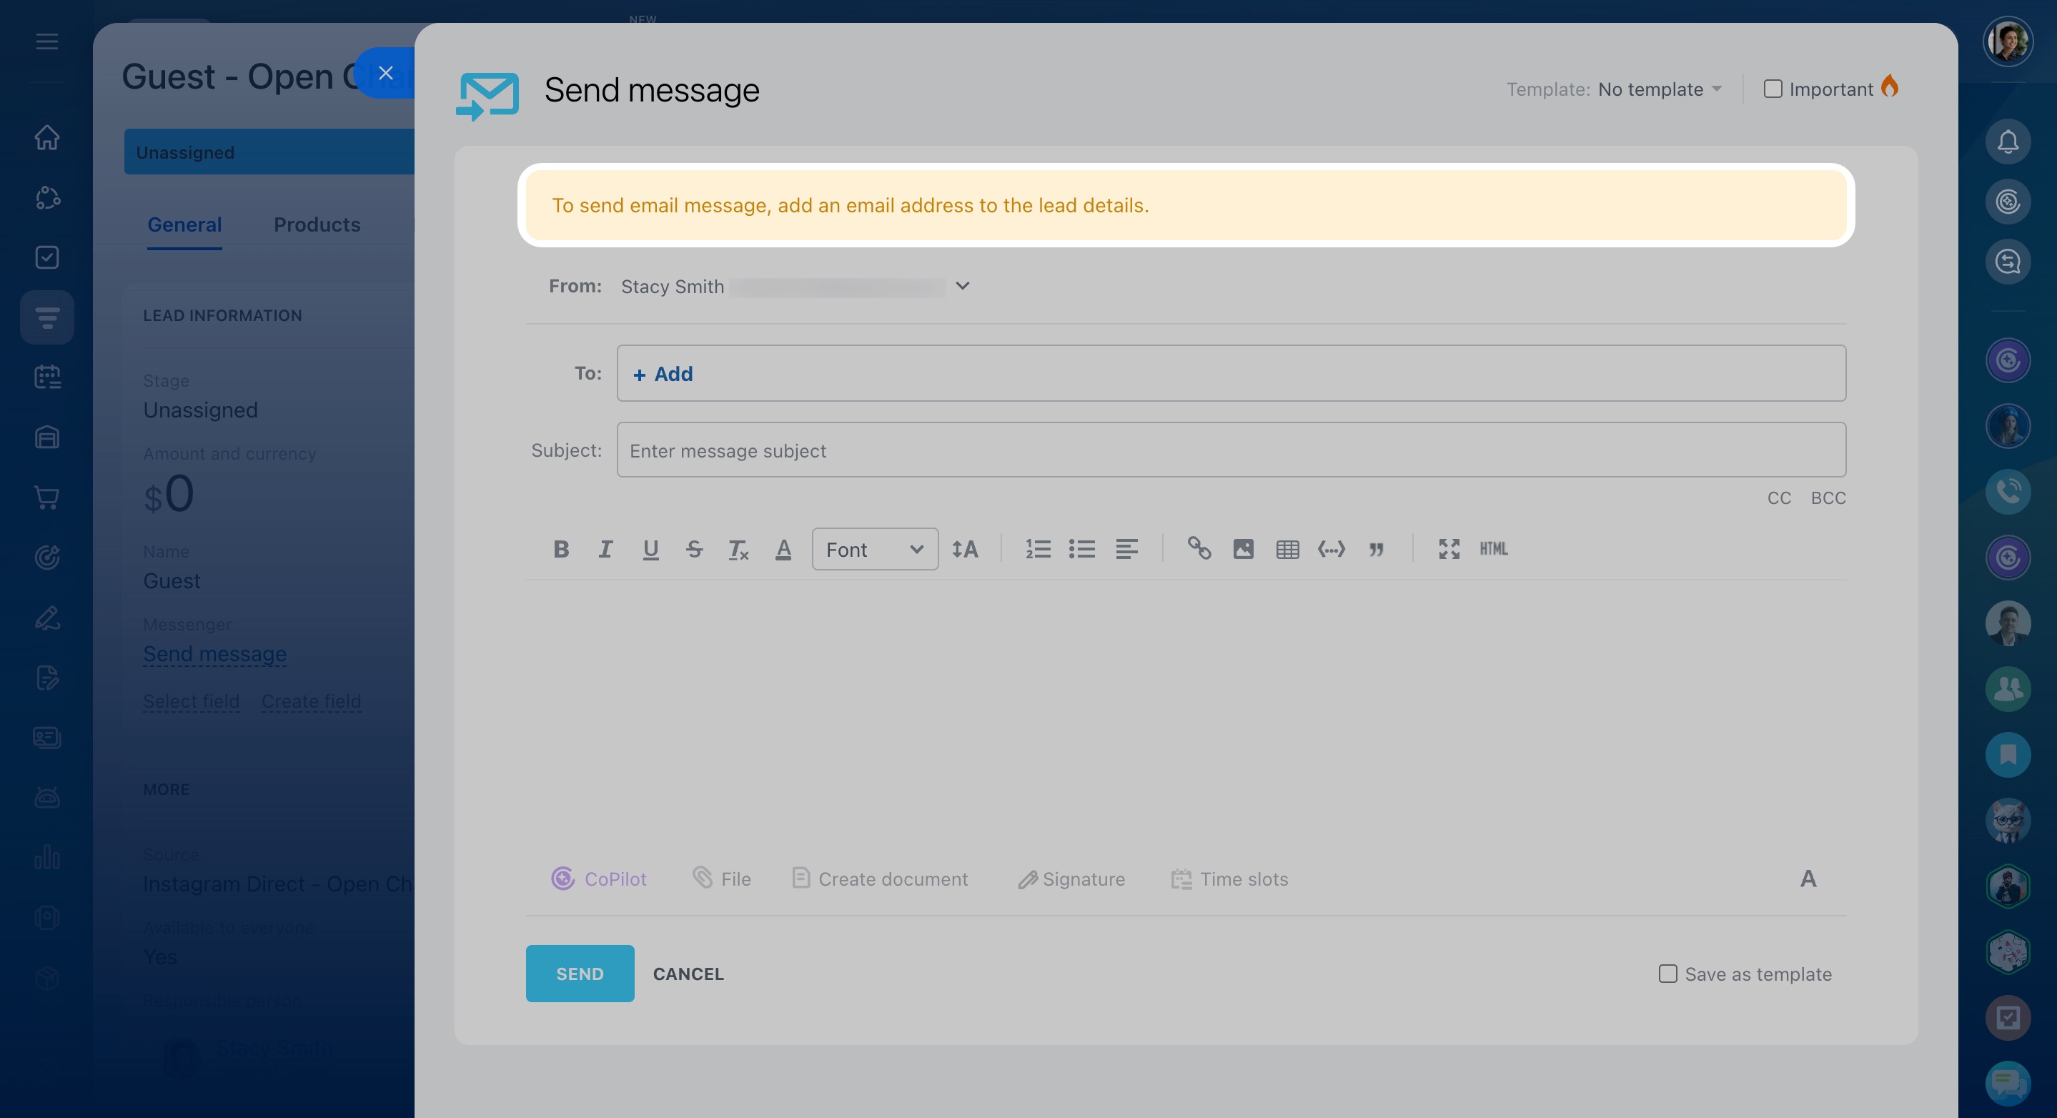Open the Font dropdown
The width and height of the screenshot is (2057, 1118).
(x=874, y=550)
